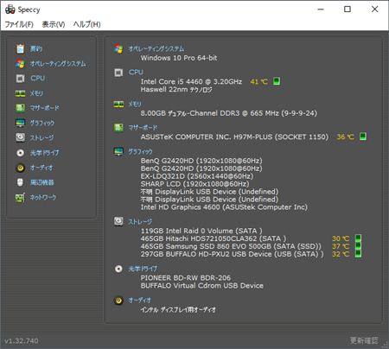Click the 8.00GB DDR3 memory description line
This screenshot has width=389, height=349.
tap(229, 113)
